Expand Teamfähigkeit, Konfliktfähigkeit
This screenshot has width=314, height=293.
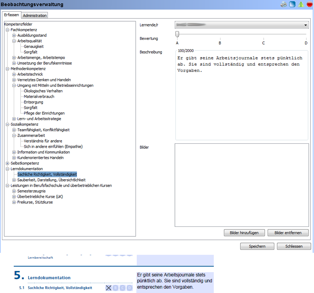pos(14,130)
